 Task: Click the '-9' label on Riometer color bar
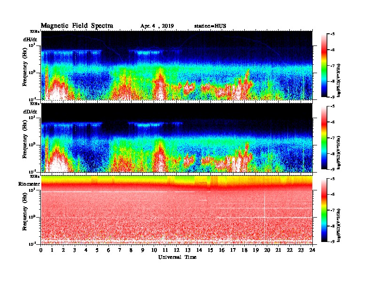tap(333, 242)
